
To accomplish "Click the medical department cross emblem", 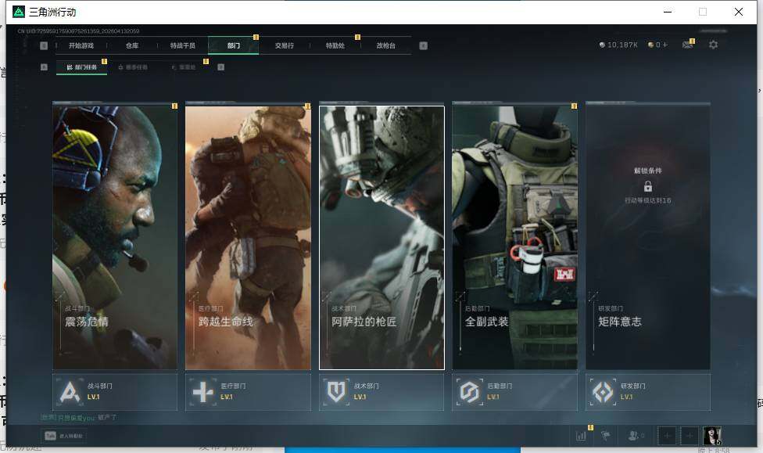I will pyautogui.click(x=203, y=392).
